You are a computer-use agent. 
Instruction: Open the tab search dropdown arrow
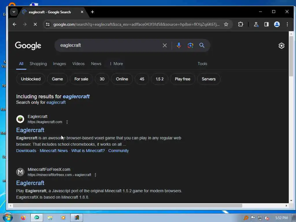(14, 12)
